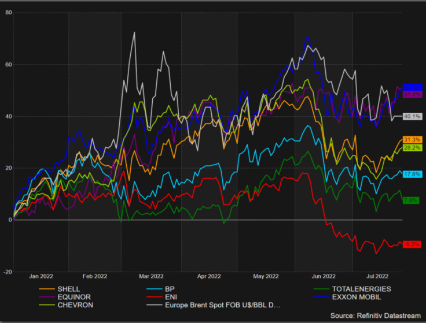This screenshot has height=323, width=426.
Task: Click the 31.3% orange end value tag
Action: coord(412,140)
